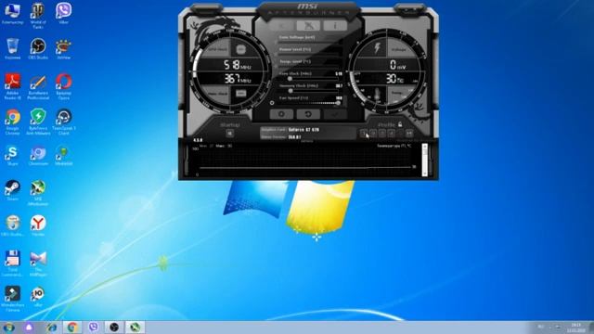Click the Power Limit slider track
This screenshot has height=334, width=594.
pyautogui.click(x=310, y=55)
